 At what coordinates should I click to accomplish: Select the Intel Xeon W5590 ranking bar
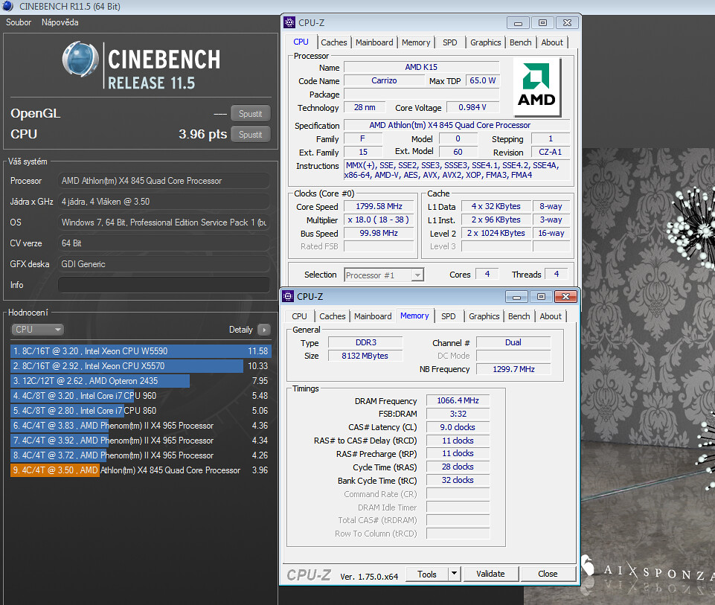pos(141,351)
